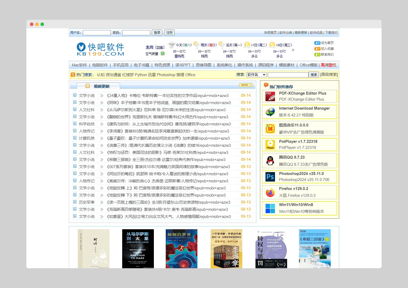Select the Windows 11 logo icon
408x288 pixels.
[x=270, y=208]
